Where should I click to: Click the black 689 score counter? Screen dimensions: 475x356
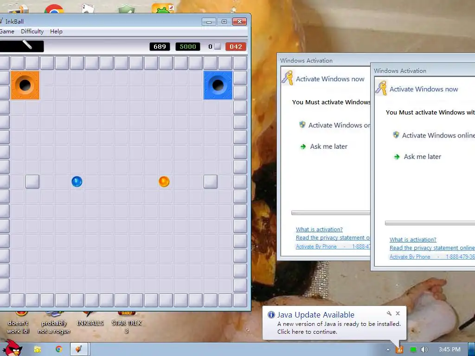point(160,47)
